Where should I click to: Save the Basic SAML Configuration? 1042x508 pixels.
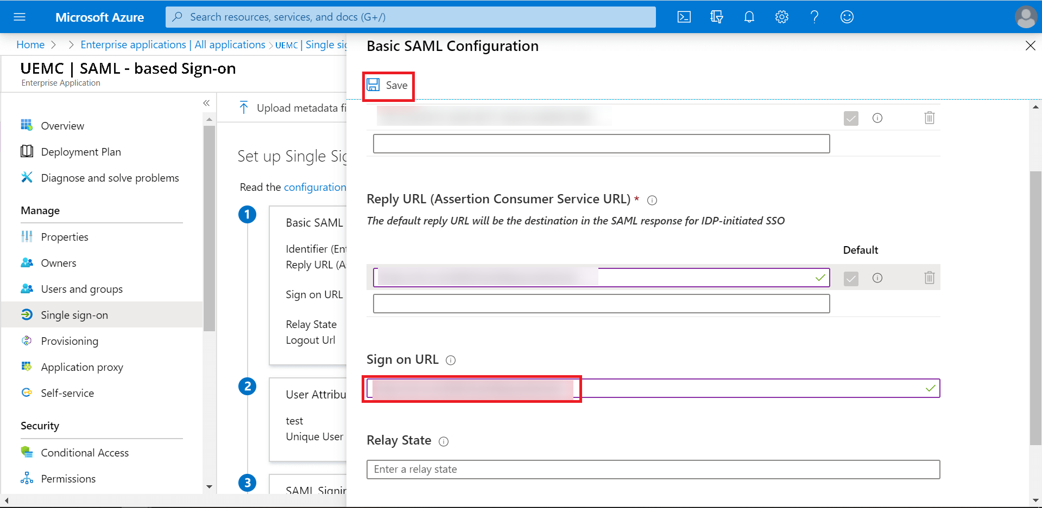[388, 85]
